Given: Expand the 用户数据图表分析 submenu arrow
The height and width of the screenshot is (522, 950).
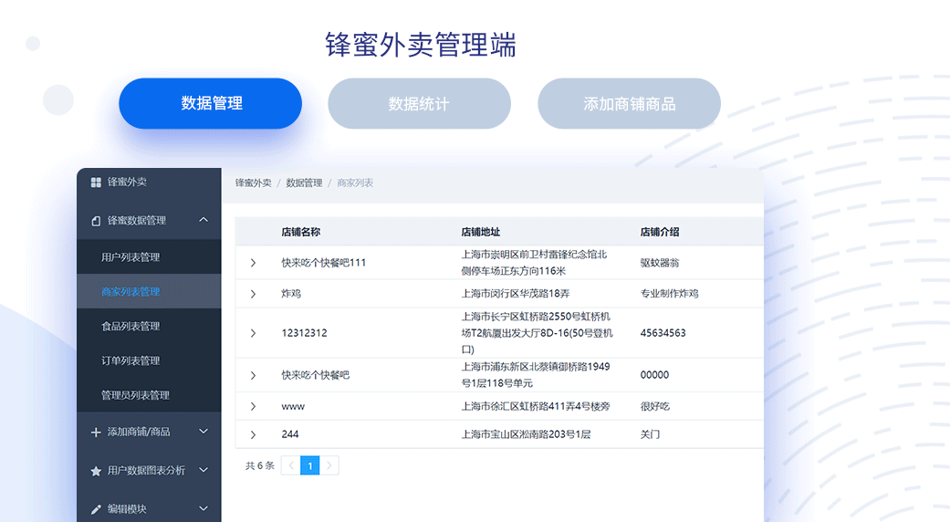Looking at the screenshot, I should coord(204,470).
